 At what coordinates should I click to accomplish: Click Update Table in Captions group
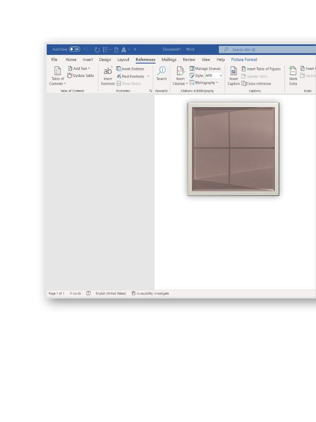(x=254, y=76)
